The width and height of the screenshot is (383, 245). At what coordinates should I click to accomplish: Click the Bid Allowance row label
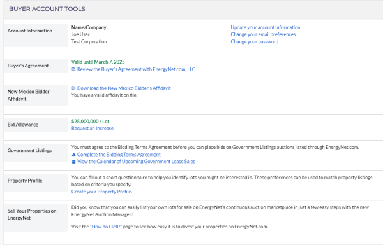(x=23, y=125)
